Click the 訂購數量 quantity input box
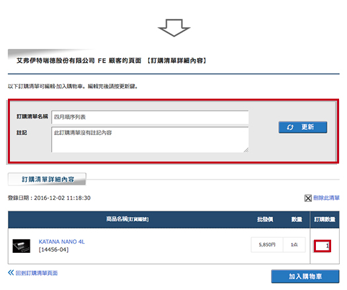The height and width of the screenshot is (290, 347). coord(323,246)
